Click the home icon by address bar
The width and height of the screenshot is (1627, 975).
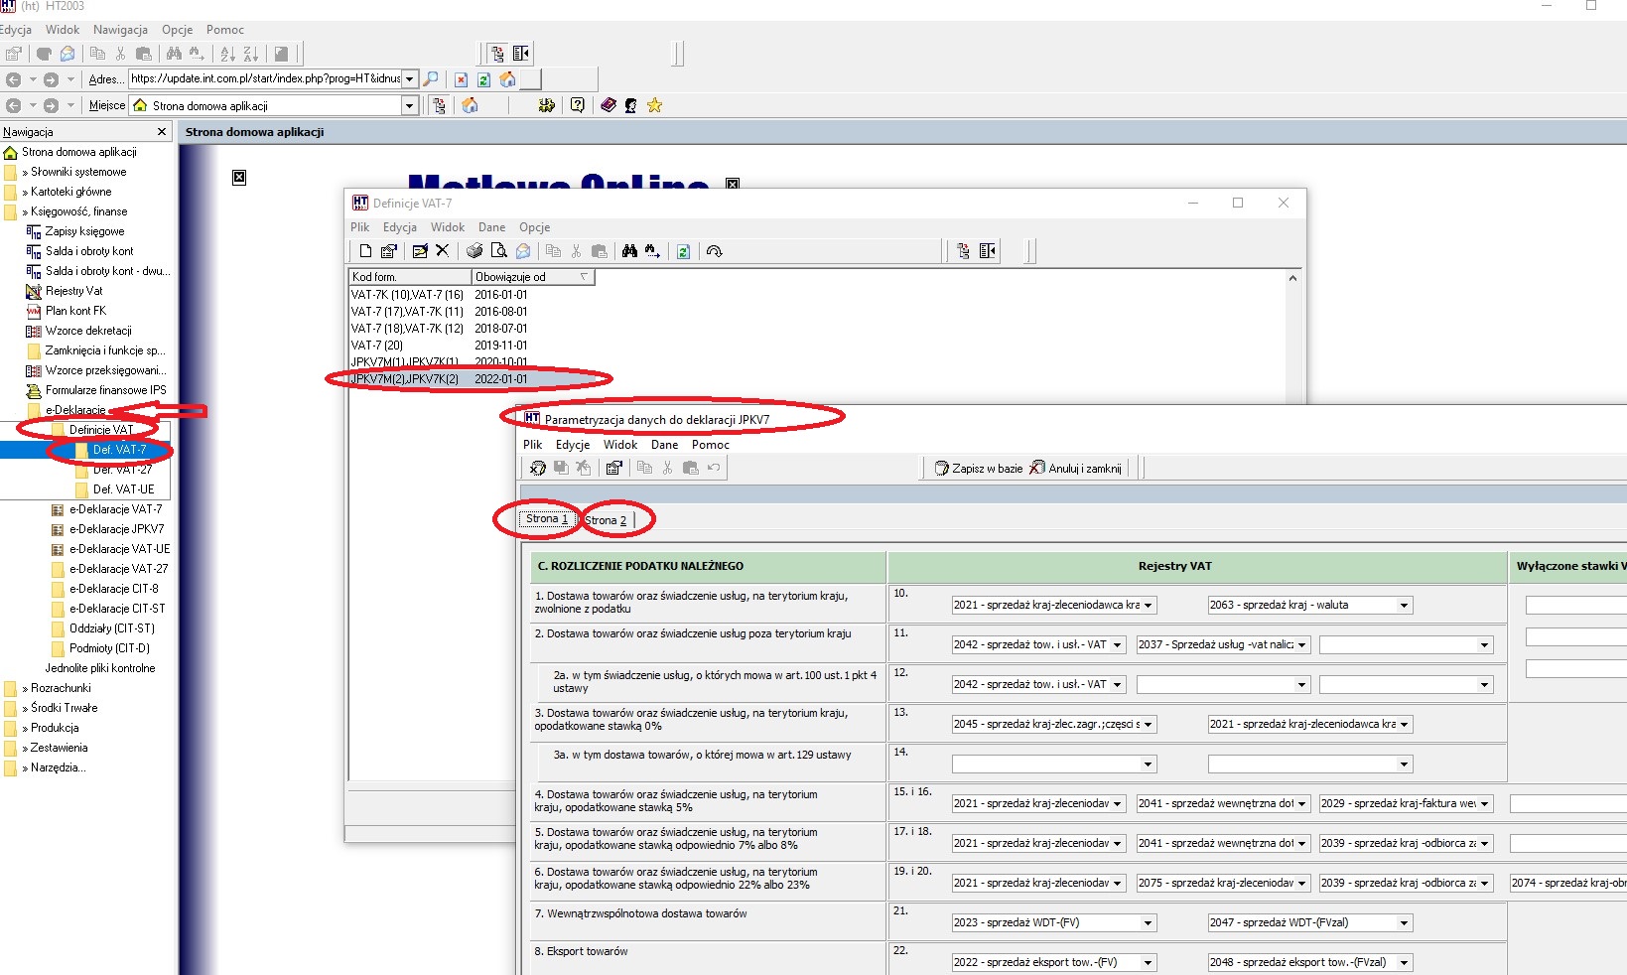[x=507, y=79]
